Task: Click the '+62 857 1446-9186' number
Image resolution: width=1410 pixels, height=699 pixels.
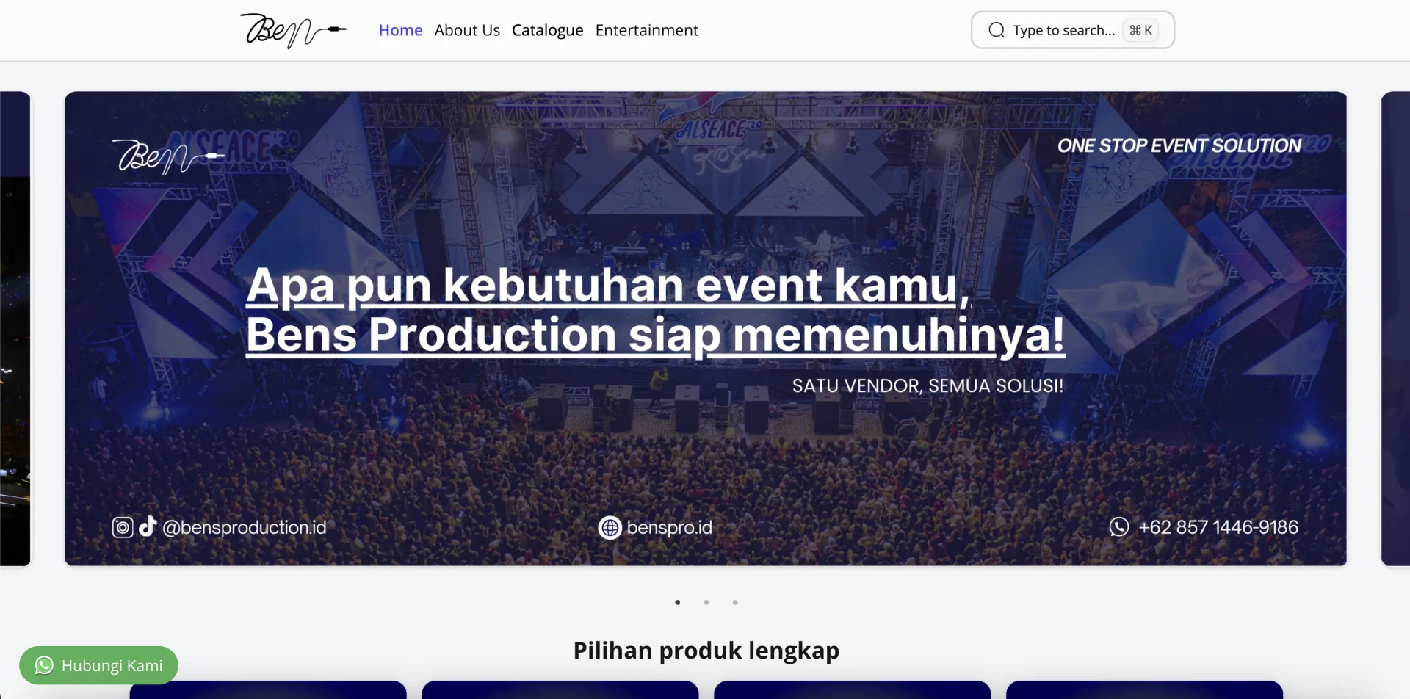Action: (1218, 527)
